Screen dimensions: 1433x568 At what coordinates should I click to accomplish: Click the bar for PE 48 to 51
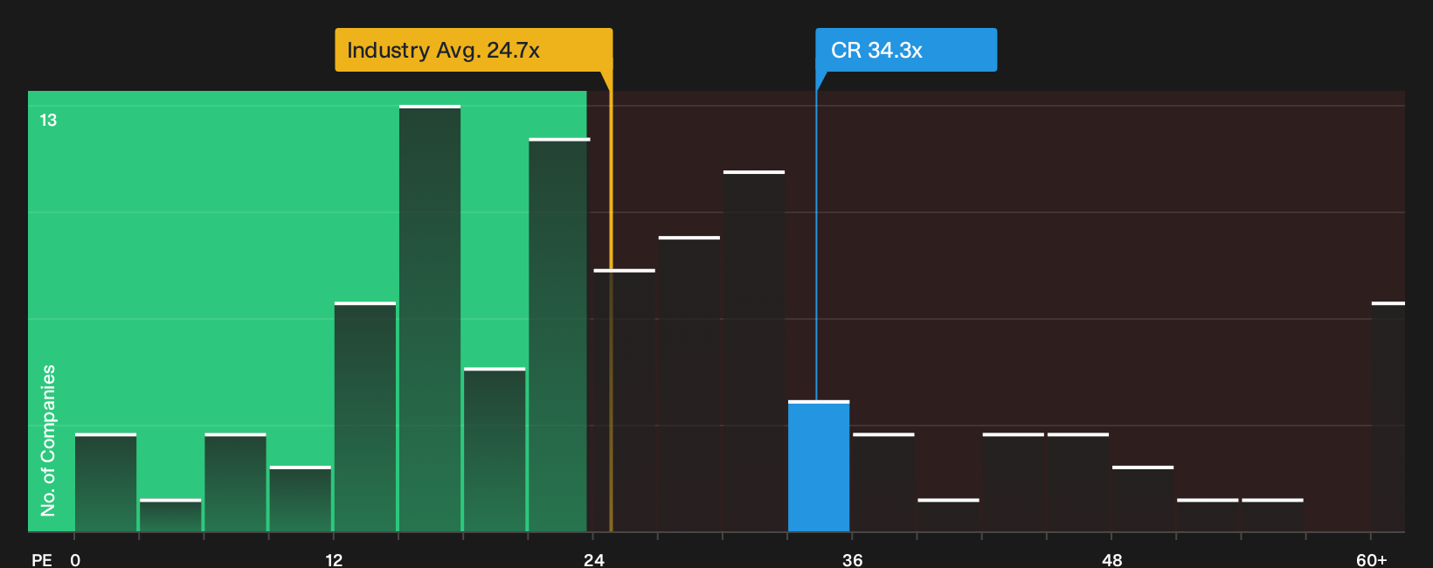click(1143, 499)
